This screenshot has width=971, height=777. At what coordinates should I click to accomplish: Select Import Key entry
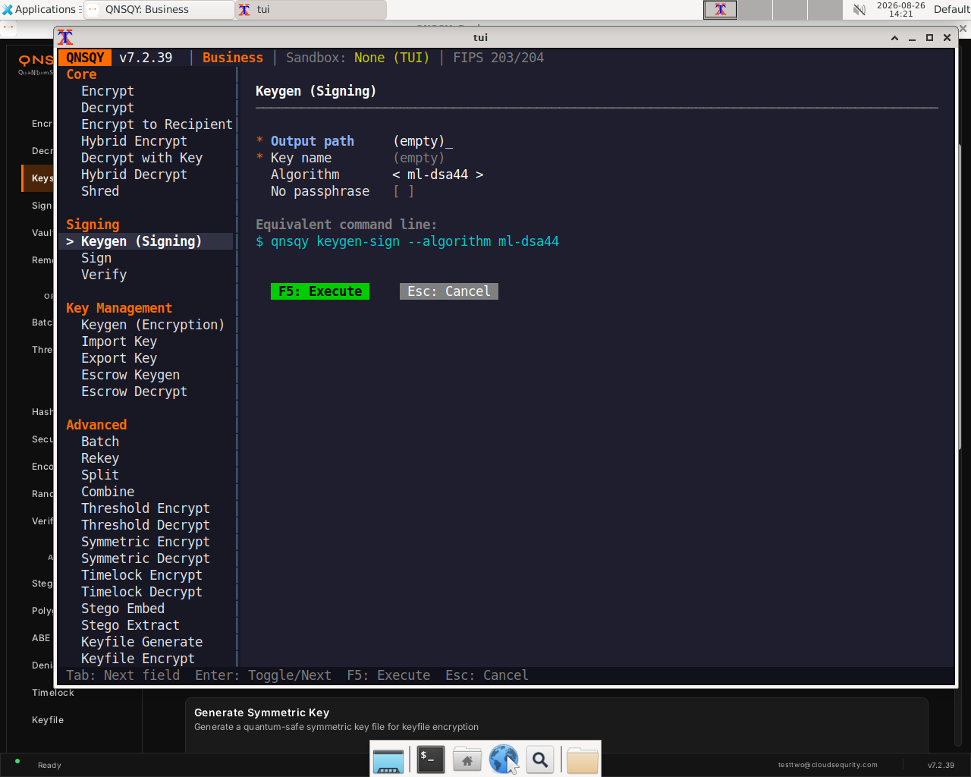[x=119, y=341]
